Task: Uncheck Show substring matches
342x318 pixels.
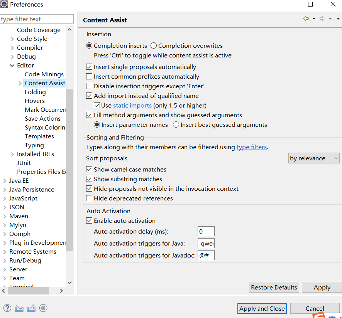Action: click(89, 179)
